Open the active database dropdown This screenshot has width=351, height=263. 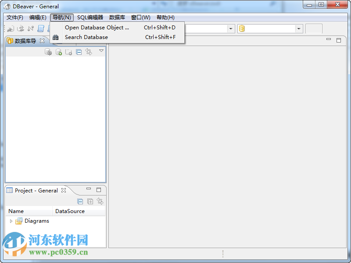[298, 28]
